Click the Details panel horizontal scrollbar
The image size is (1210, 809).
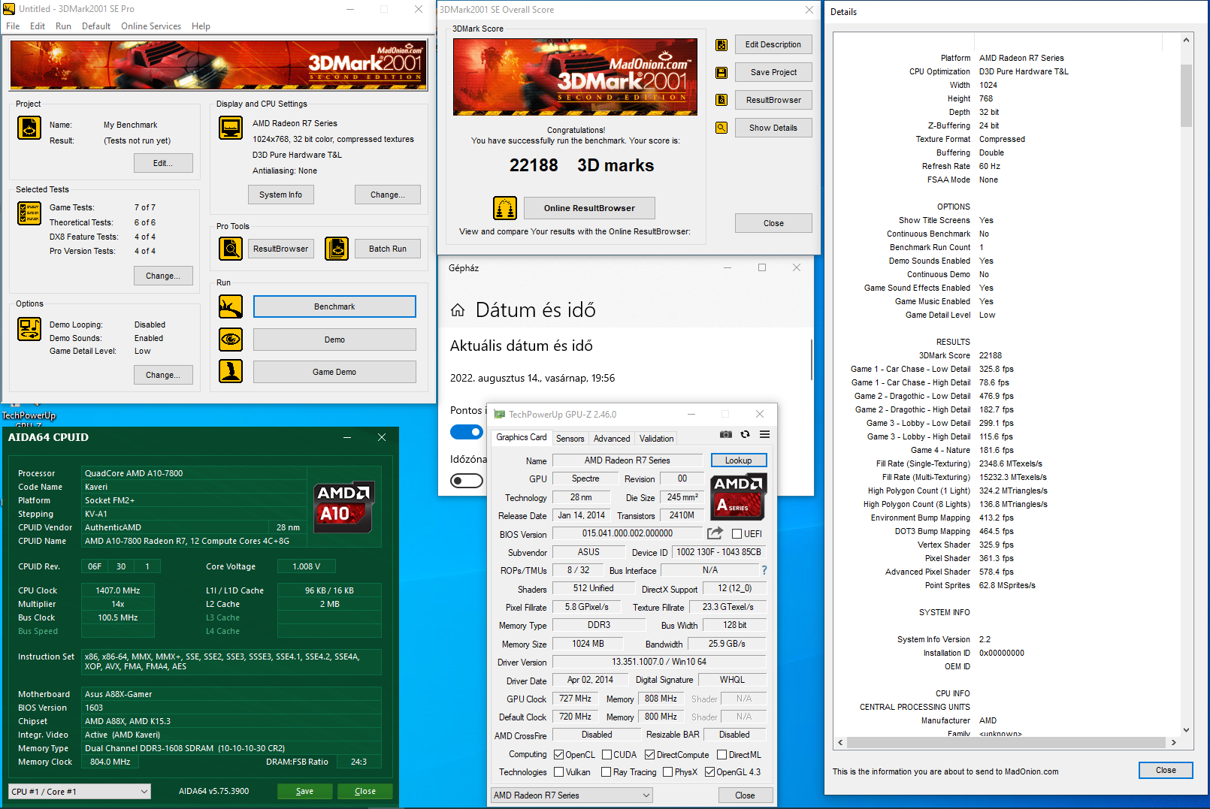pos(1006,742)
